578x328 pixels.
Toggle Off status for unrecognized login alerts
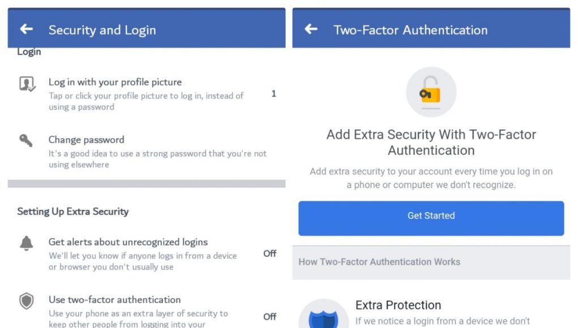coord(269,254)
